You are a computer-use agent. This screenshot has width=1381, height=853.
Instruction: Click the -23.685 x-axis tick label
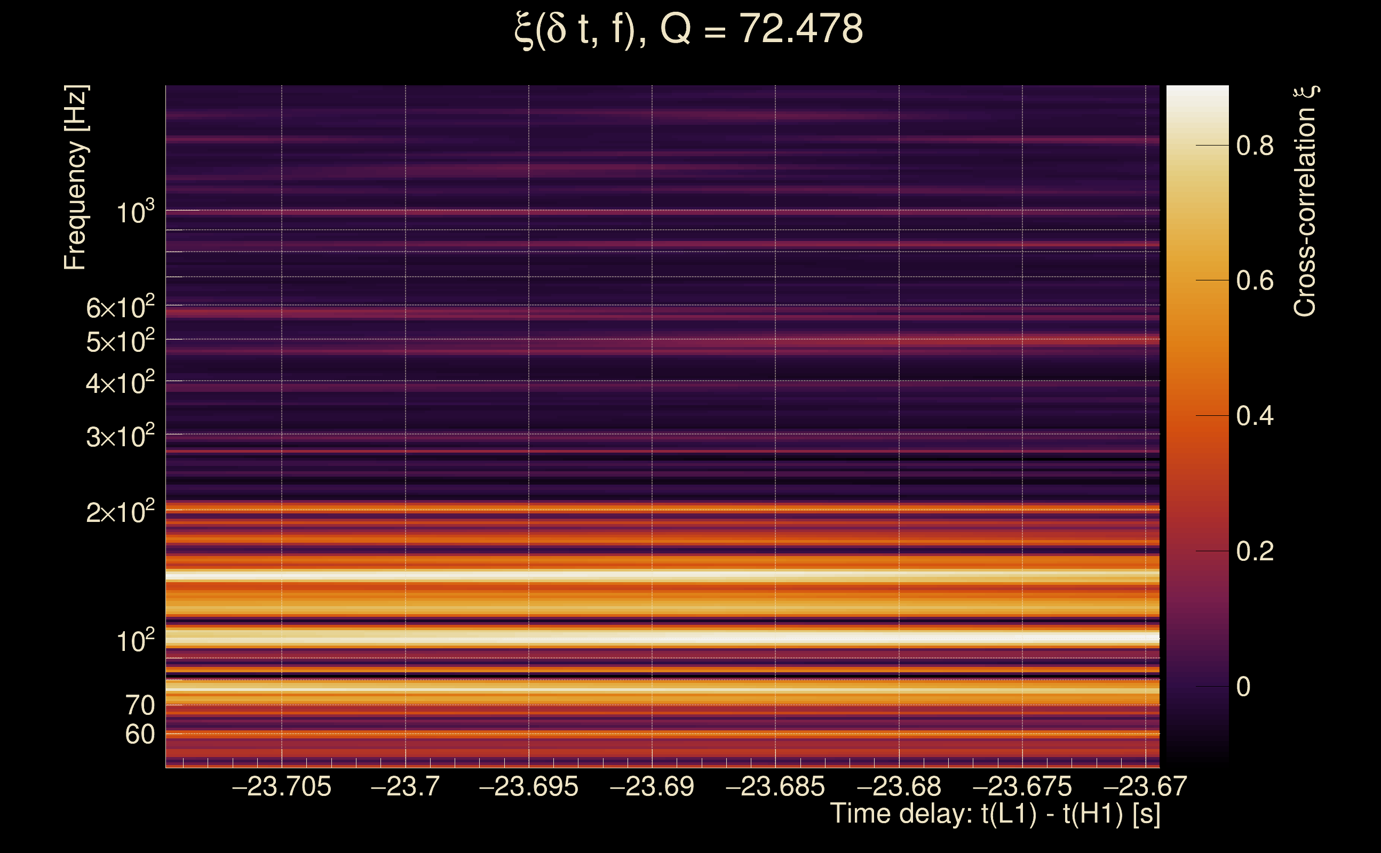coord(775,786)
